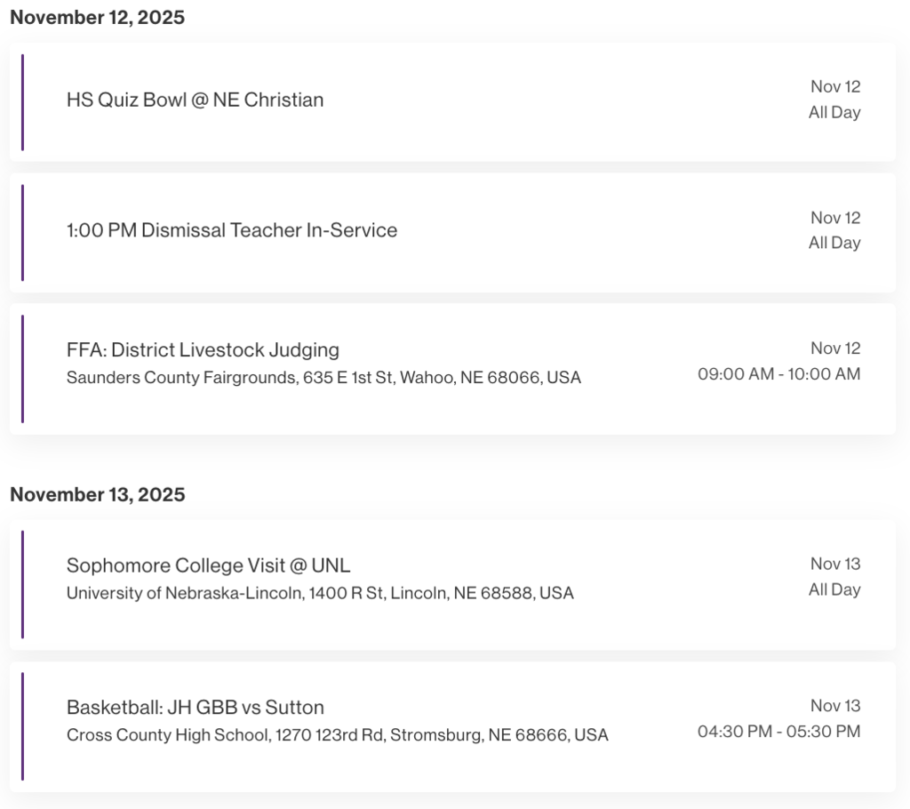Click purple accent bar on Livestock Judging card
The height and width of the screenshot is (809, 910).
coord(22,368)
